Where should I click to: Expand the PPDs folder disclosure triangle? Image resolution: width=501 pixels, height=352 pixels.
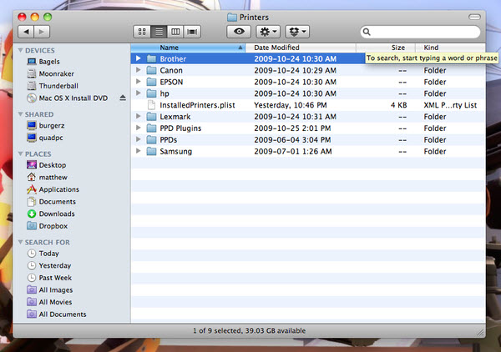tap(139, 139)
